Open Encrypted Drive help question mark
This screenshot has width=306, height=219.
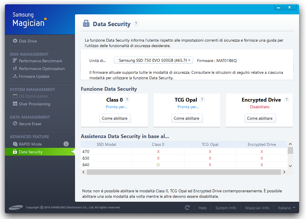(x=286, y=100)
